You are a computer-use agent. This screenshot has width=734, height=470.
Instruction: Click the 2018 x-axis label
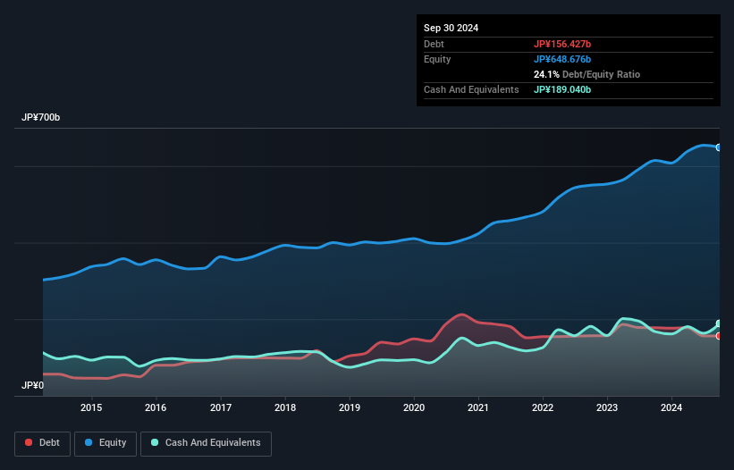(285, 407)
